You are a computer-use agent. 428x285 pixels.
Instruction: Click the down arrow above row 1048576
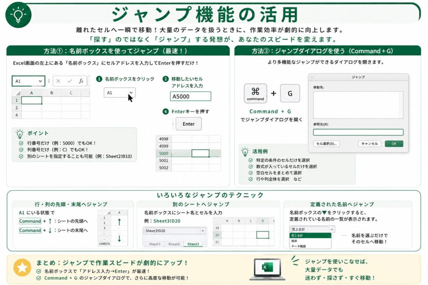click(x=119, y=239)
